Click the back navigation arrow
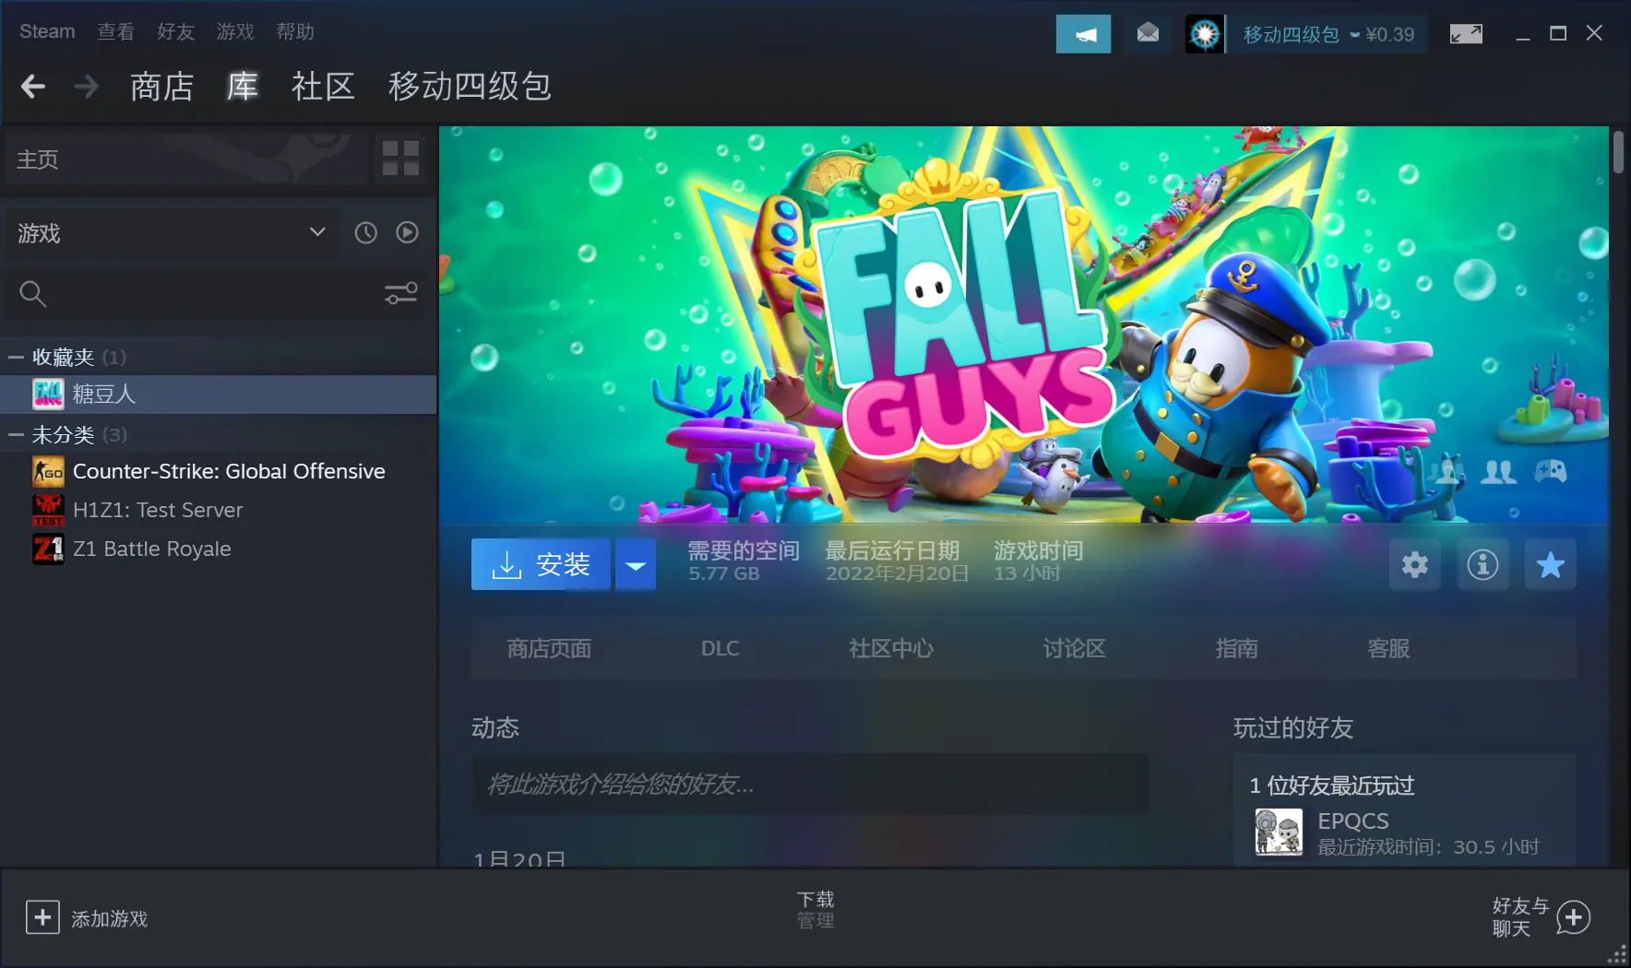Viewport: 1631px width, 968px height. (33, 87)
